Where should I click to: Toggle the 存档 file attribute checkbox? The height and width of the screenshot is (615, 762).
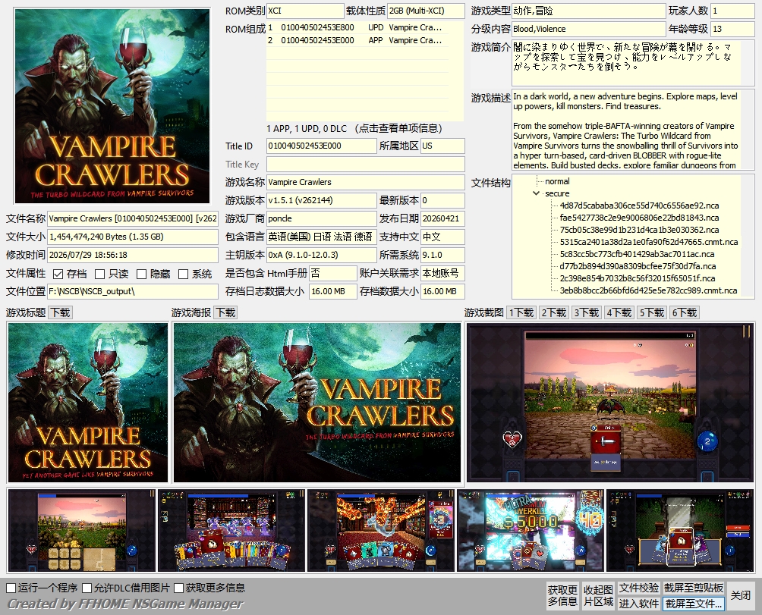click(58, 274)
